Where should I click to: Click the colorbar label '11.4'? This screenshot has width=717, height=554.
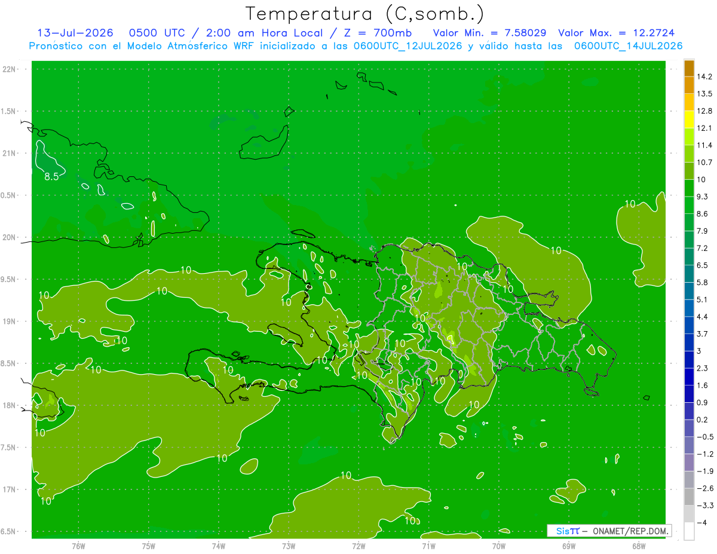tap(706, 145)
